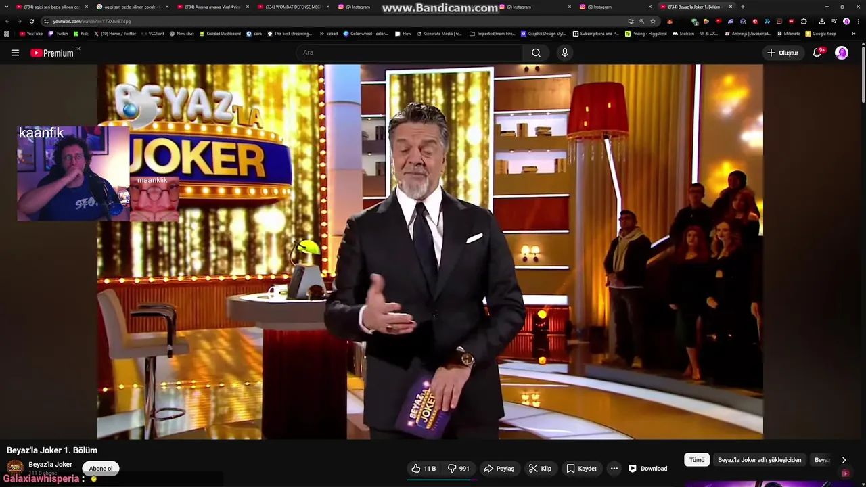Screen dimensions: 866x487
Task: Save the video with Kaydet
Action: [581, 469]
